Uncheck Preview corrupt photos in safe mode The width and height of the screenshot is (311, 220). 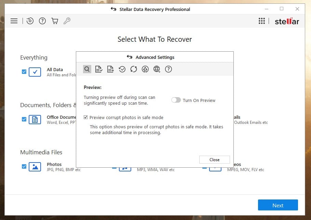86,117
